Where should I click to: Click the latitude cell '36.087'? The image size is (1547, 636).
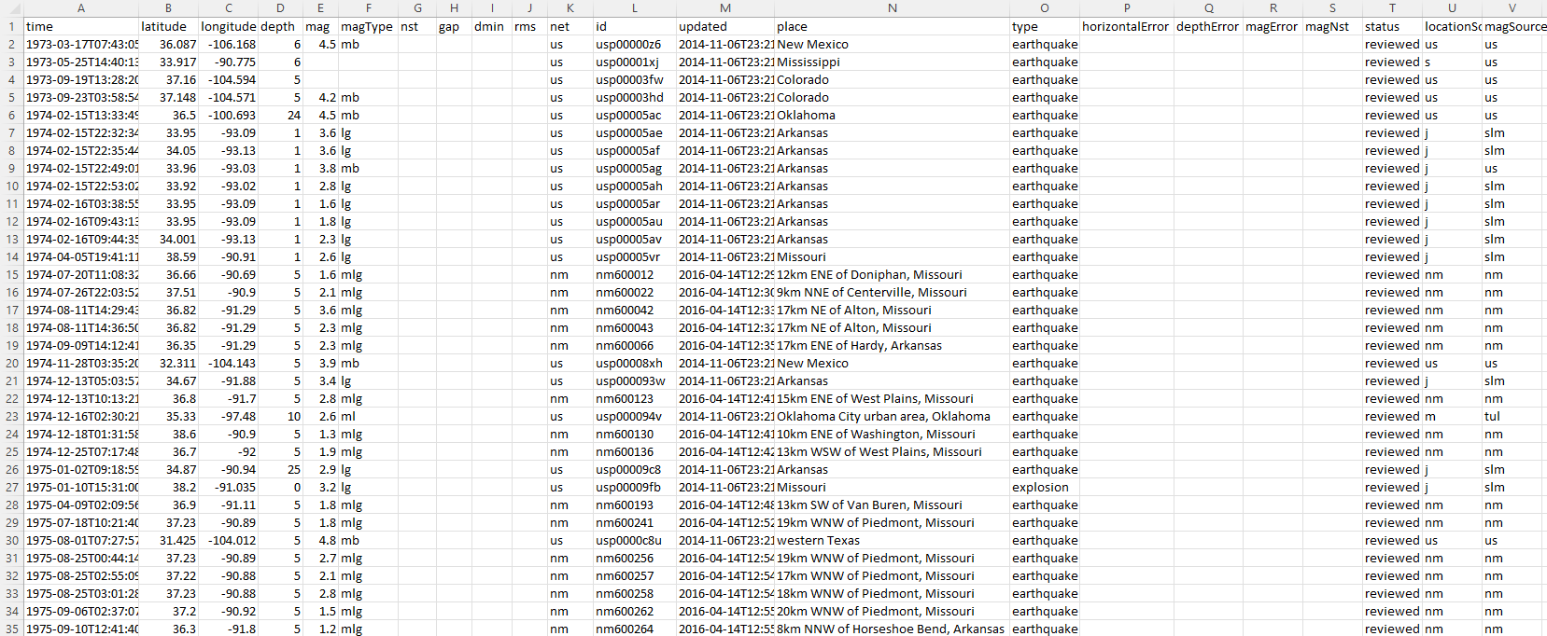click(x=169, y=45)
